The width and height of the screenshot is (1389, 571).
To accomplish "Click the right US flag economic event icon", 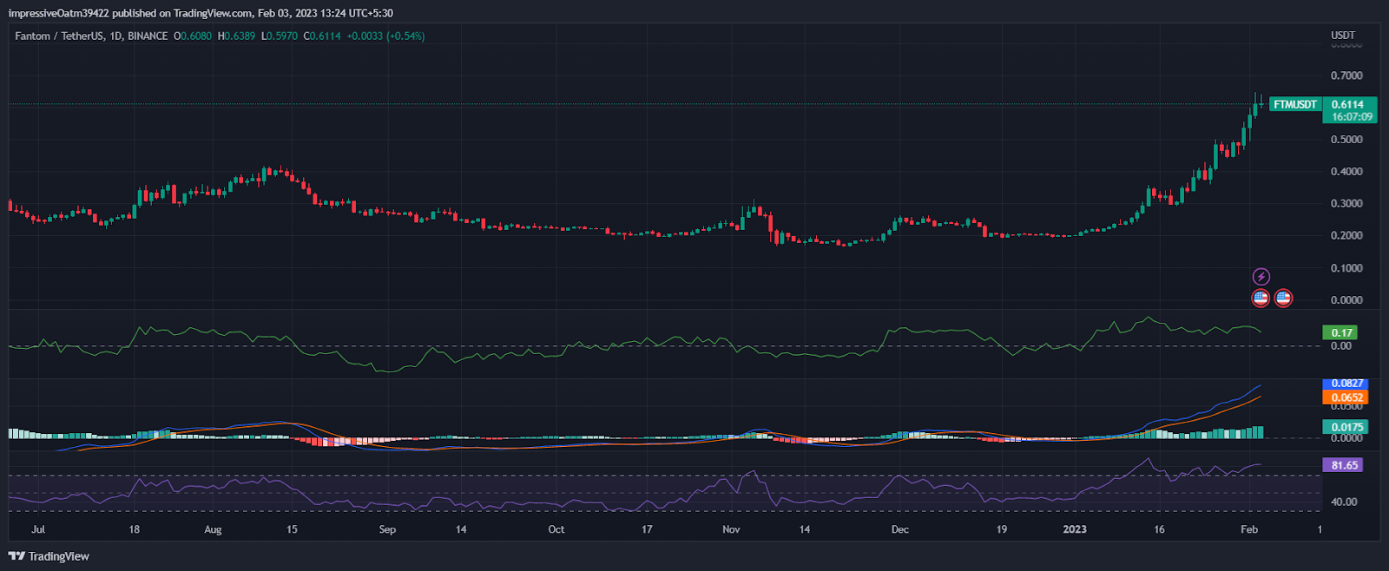I will coord(1283,299).
